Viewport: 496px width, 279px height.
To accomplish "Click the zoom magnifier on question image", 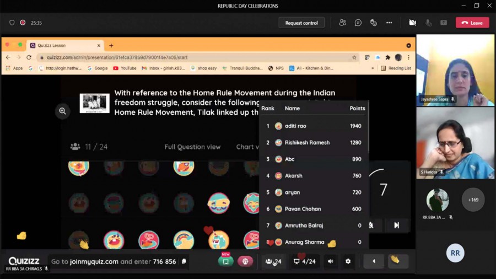I will click(62, 111).
